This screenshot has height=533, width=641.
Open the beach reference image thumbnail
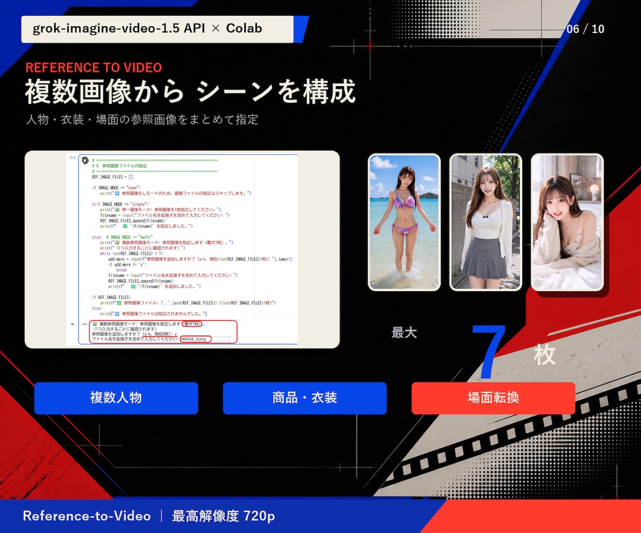click(404, 222)
